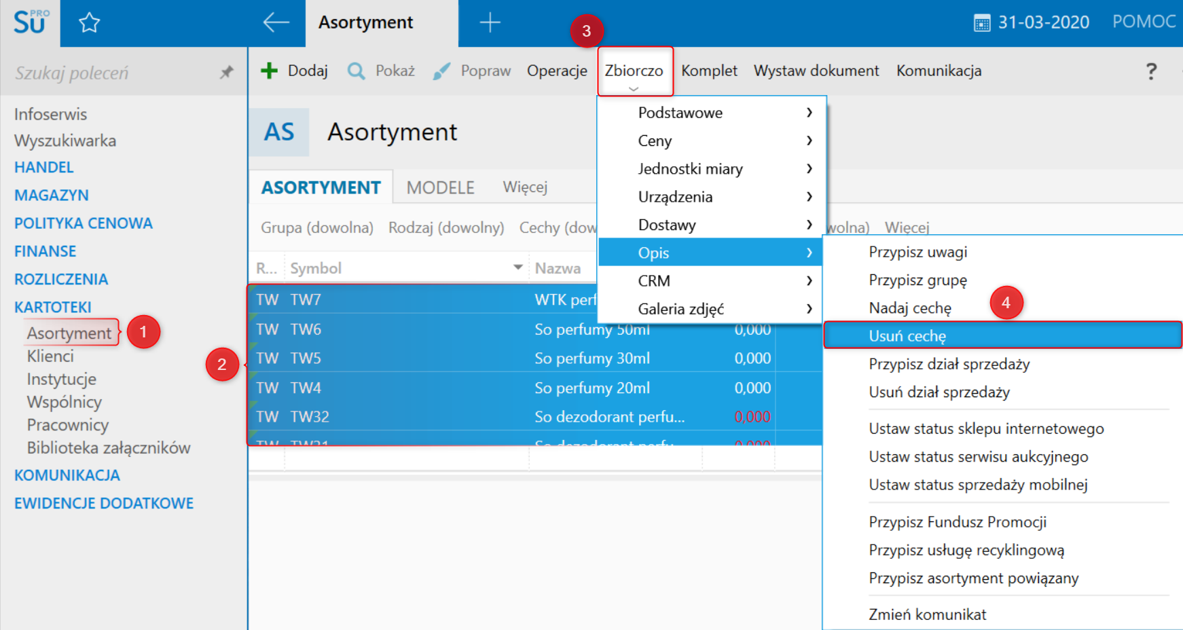Switch to the ASORTYMENT tab
The width and height of the screenshot is (1183, 630).
(321, 187)
